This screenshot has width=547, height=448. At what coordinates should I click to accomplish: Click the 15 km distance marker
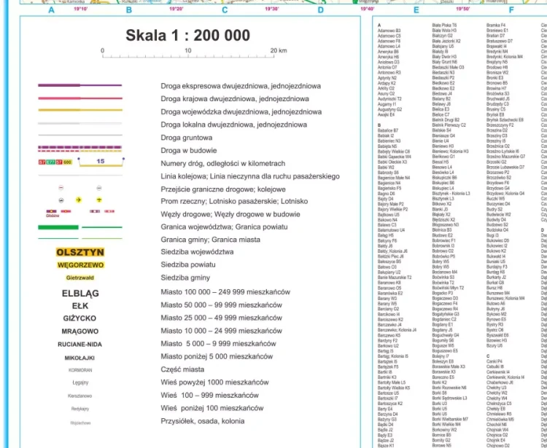pyautogui.click(x=101, y=161)
